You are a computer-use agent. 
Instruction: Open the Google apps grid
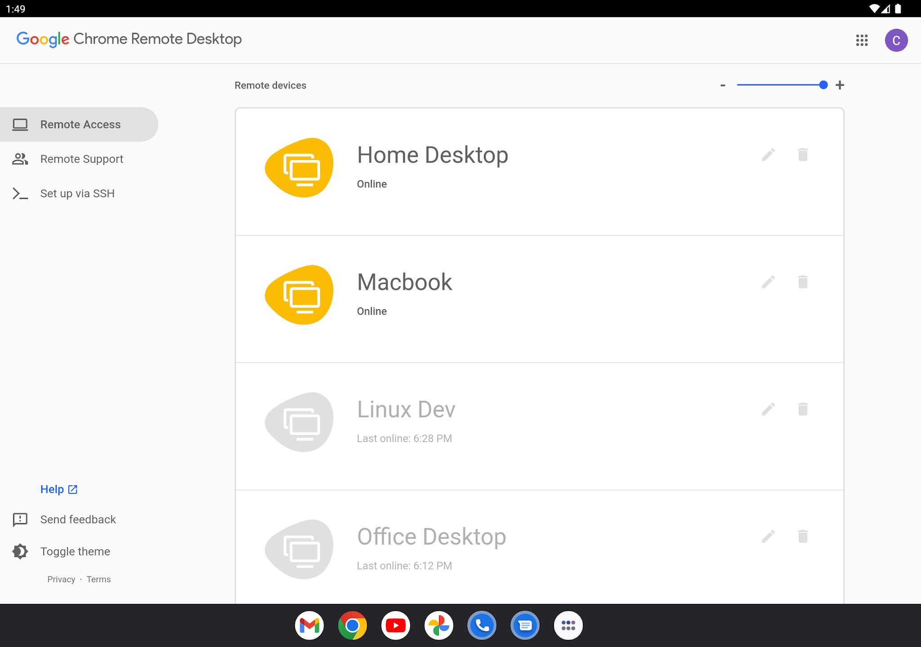click(862, 40)
